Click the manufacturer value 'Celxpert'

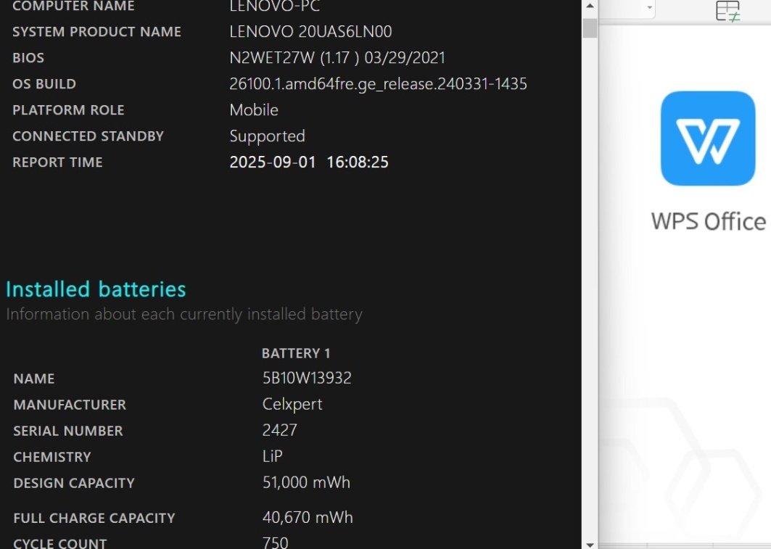(x=292, y=405)
